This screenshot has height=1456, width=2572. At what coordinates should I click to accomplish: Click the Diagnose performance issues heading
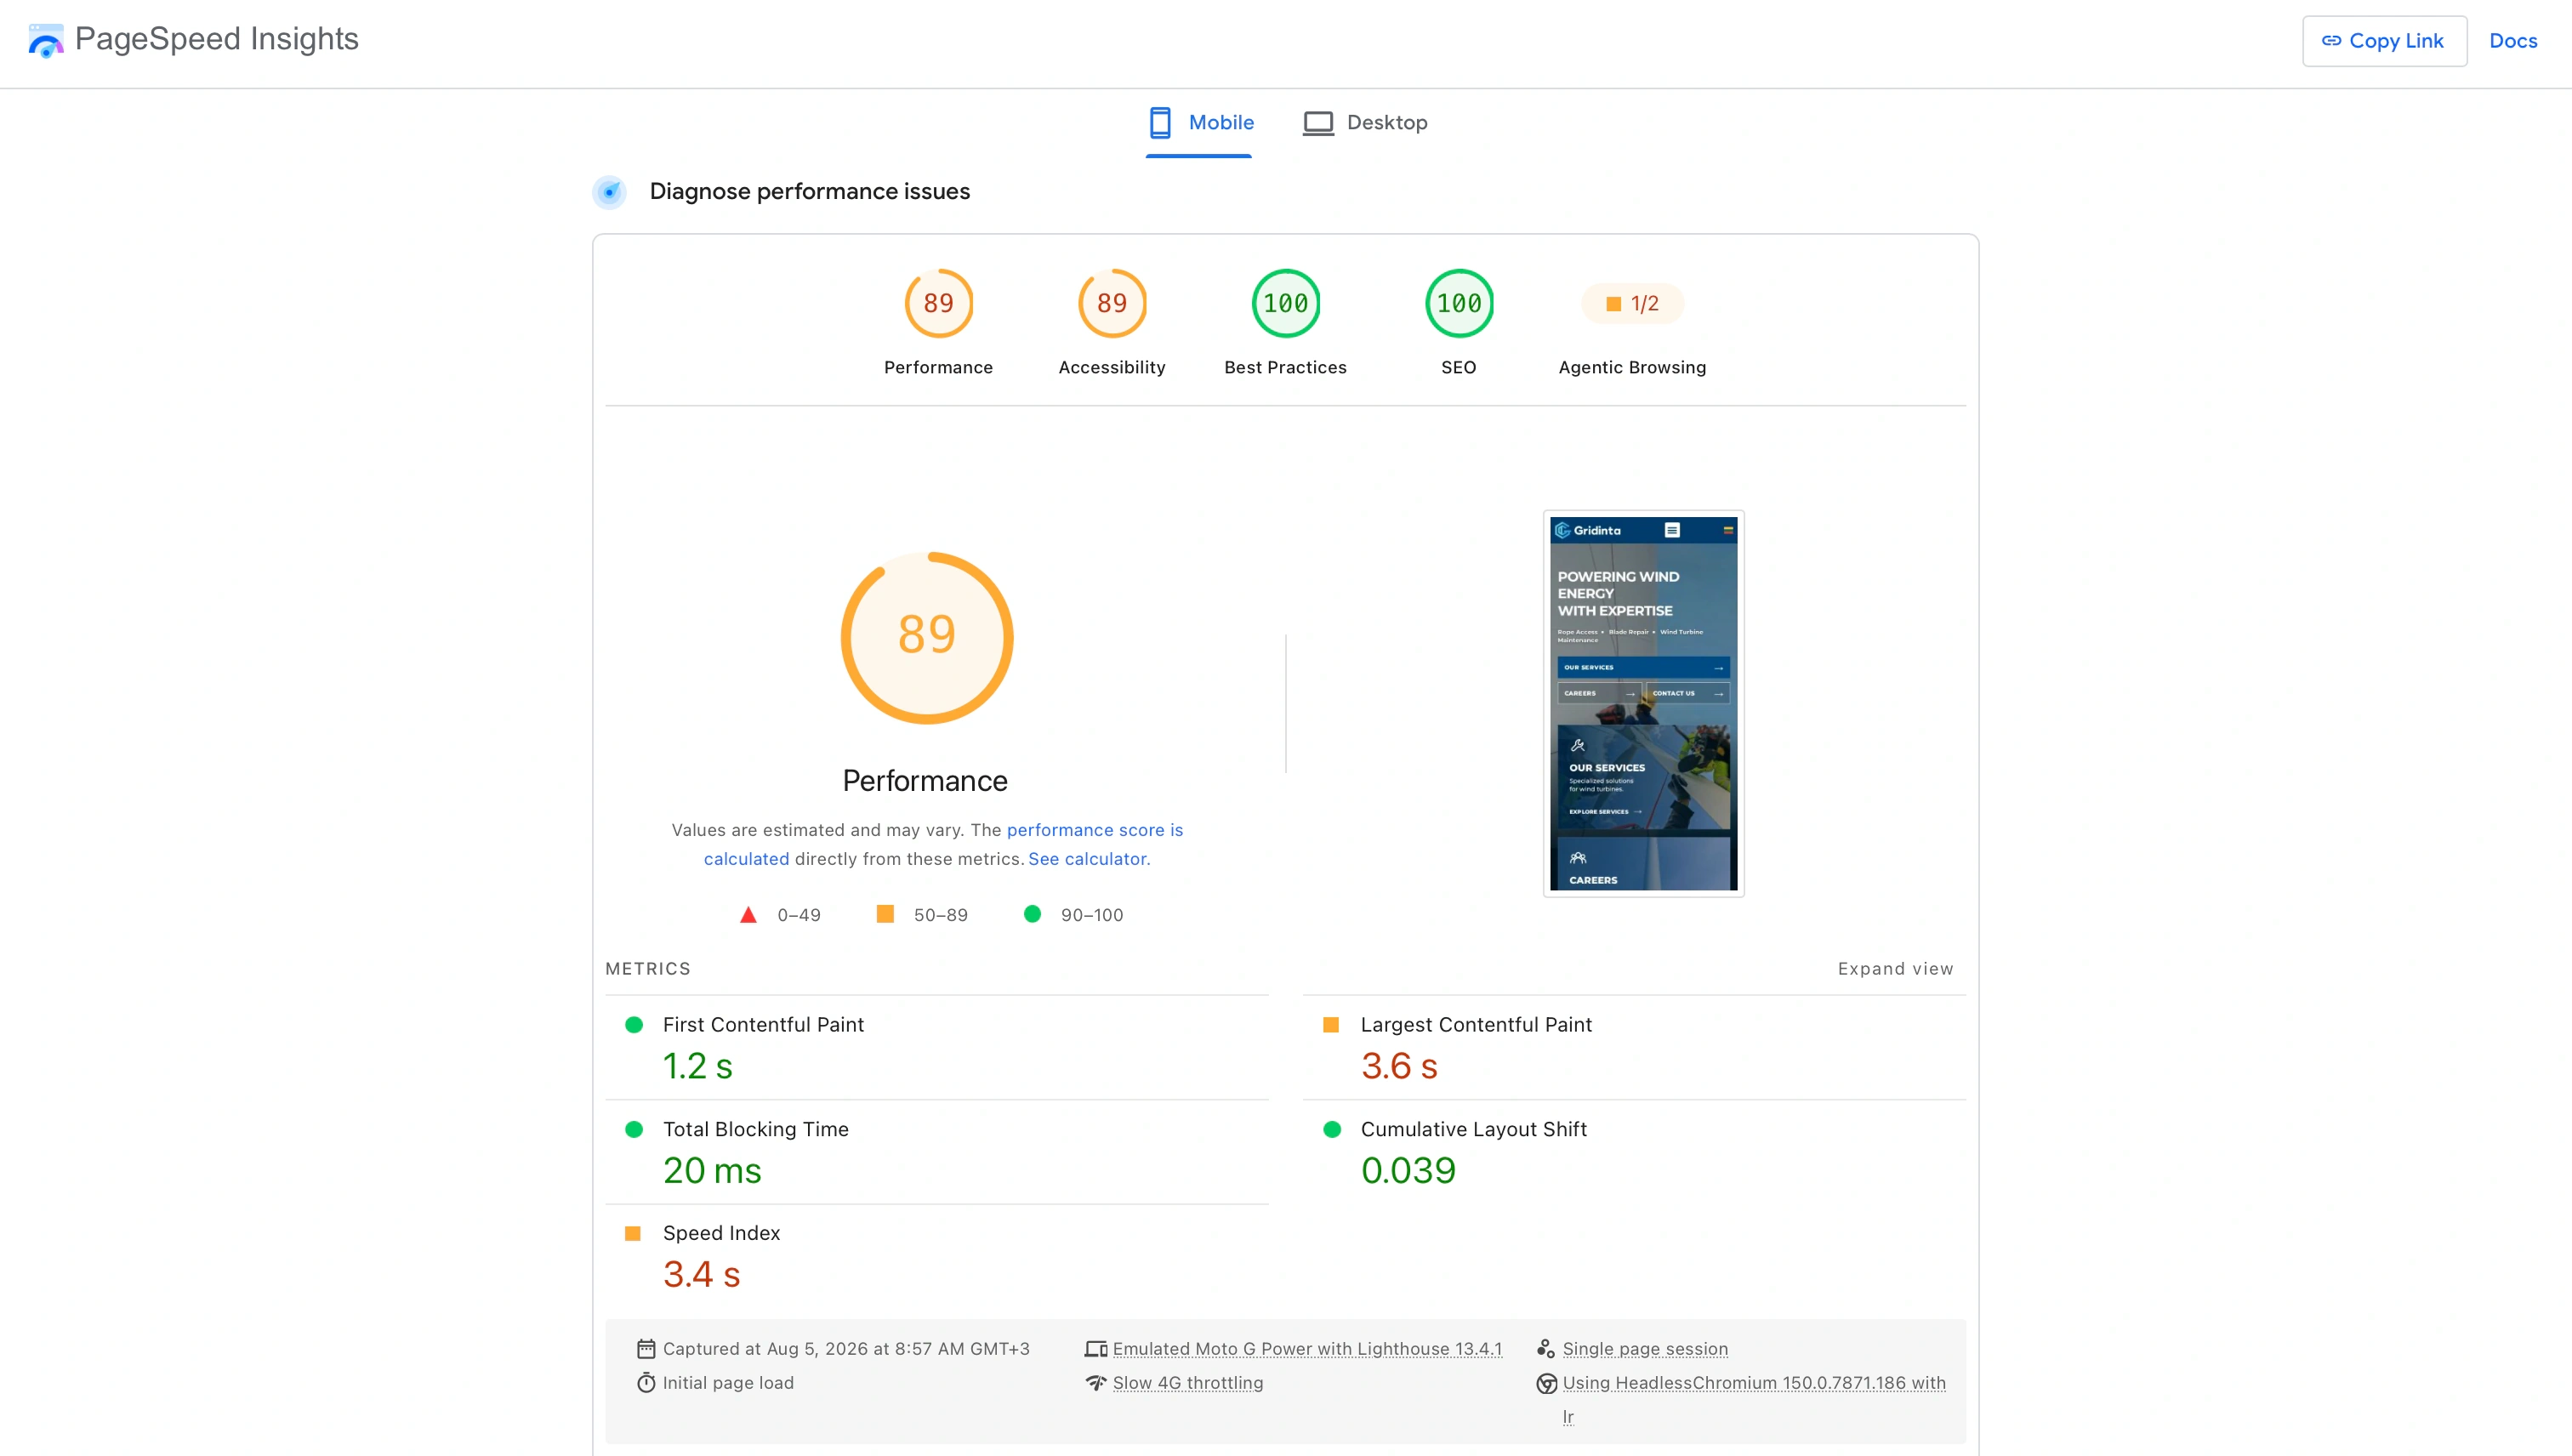tap(809, 191)
